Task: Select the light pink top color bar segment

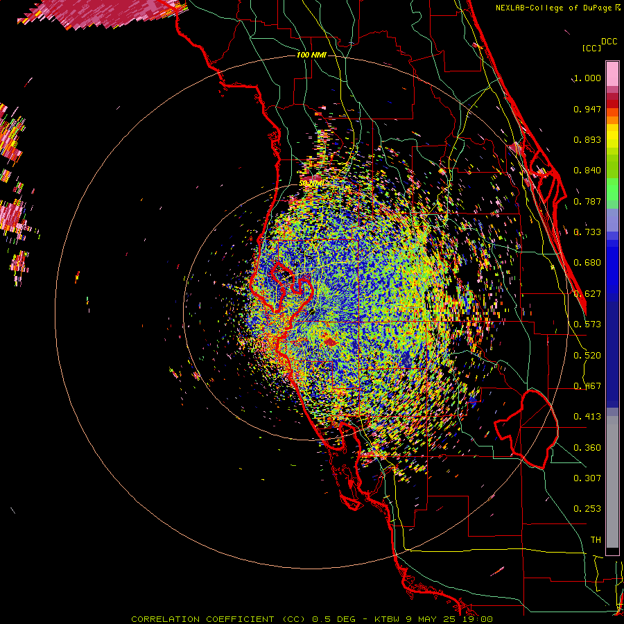Action: click(612, 74)
